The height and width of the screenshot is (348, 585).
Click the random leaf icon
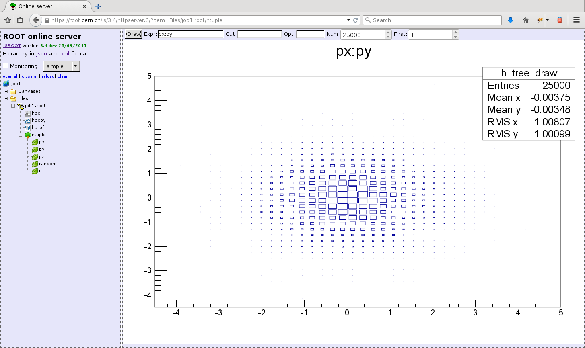(x=35, y=164)
